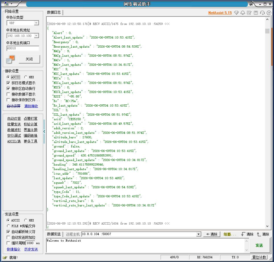Toggle 自动解析转义符 checkbox
This screenshot has height=262, width=274.
pos(8,232)
